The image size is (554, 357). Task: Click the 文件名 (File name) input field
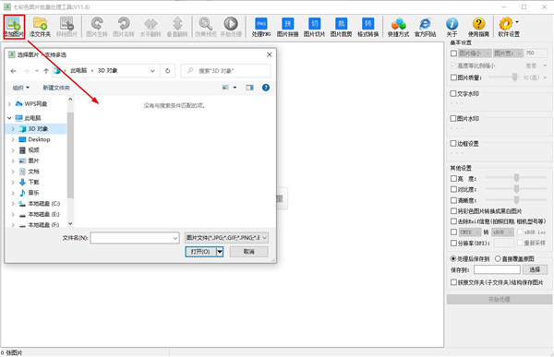[x=135, y=238]
